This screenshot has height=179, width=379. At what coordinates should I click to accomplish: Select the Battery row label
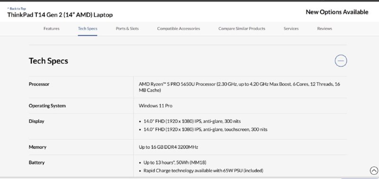pyautogui.click(x=36, y=162)
